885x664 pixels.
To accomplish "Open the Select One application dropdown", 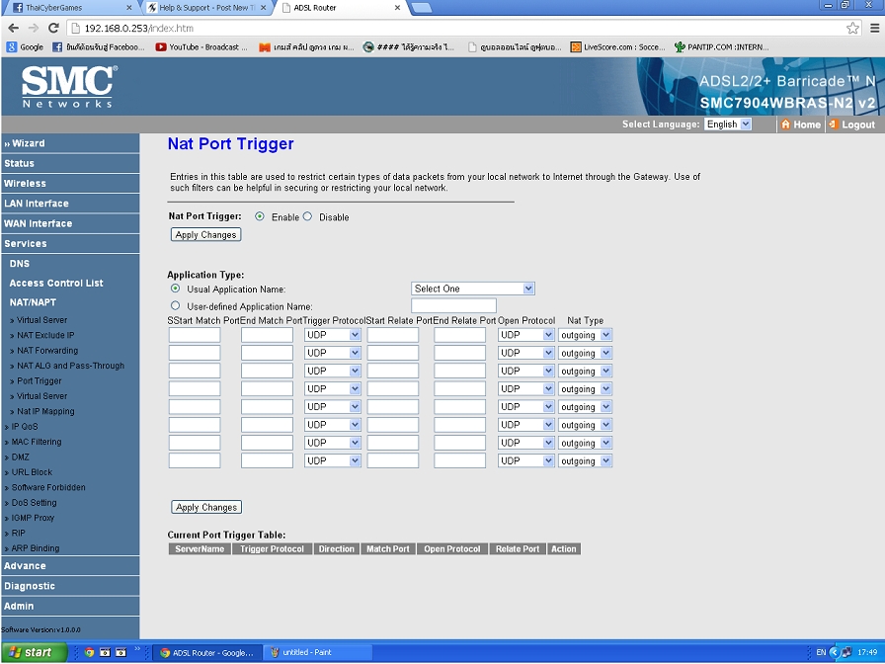I will 472,289.
